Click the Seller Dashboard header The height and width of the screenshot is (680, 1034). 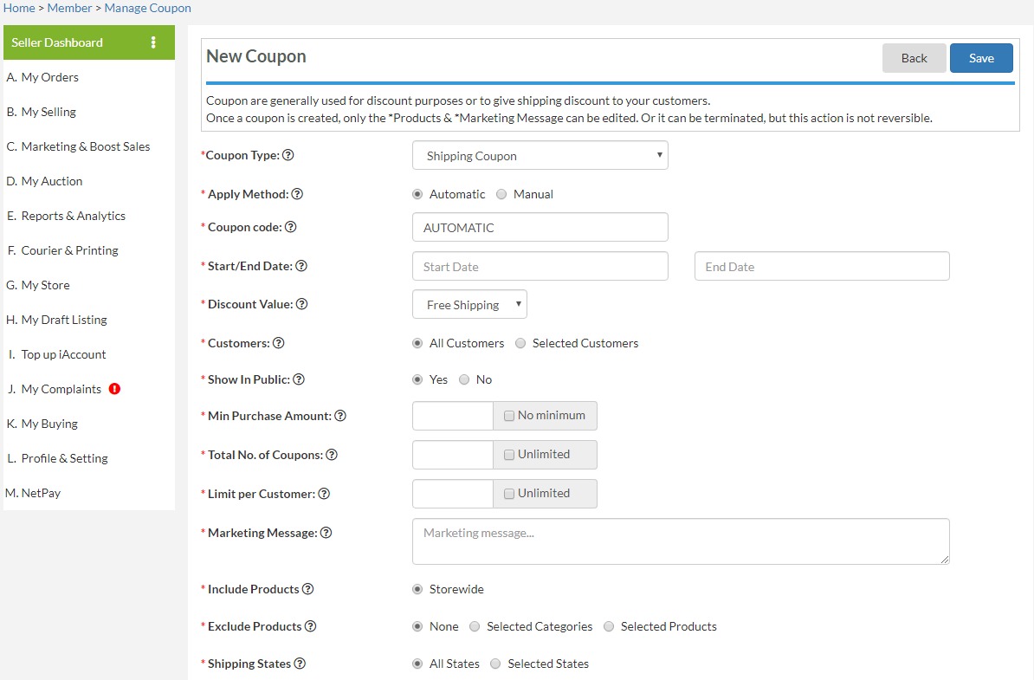click(89, 42)
